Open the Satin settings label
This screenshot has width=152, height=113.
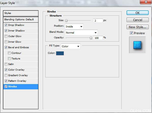point(11,64)
